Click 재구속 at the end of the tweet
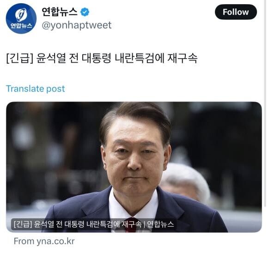 (x=183, y=58)
